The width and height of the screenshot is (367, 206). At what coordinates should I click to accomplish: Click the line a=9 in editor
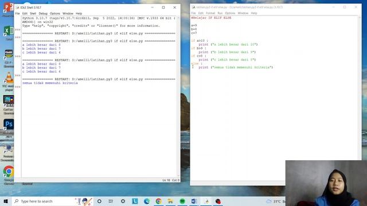click(194, 25)
